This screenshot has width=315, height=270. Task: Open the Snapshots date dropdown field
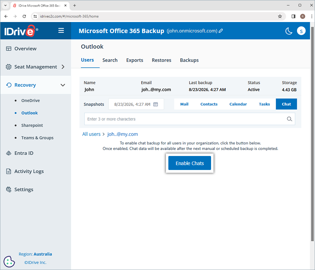pyautogui.click(x=136, y=104)
